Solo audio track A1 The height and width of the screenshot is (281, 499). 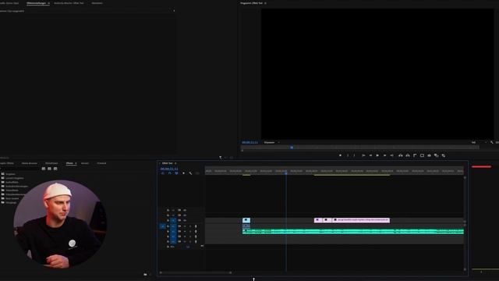click(190, 226)
